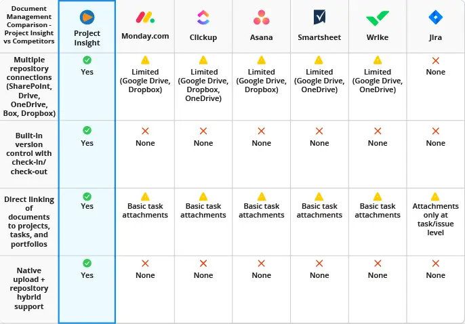Click Asana red X for version control

click(x=261, y=131)
